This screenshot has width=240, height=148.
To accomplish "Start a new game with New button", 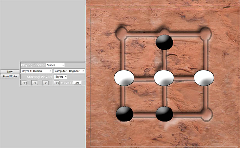I will (10, 72).
